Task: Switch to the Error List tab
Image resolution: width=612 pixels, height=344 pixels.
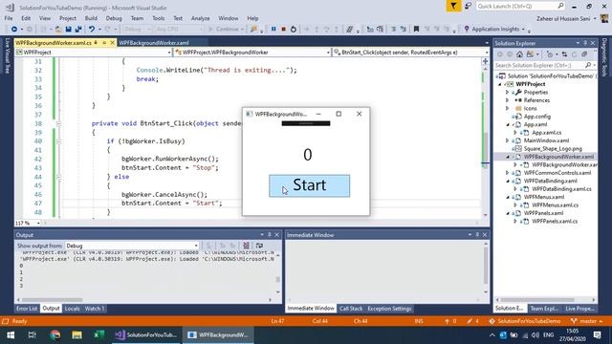Action: (27, 309)
